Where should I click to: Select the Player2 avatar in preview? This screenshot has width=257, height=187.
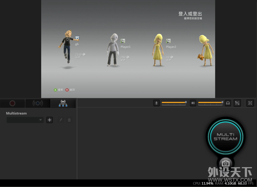click(158, 50)
